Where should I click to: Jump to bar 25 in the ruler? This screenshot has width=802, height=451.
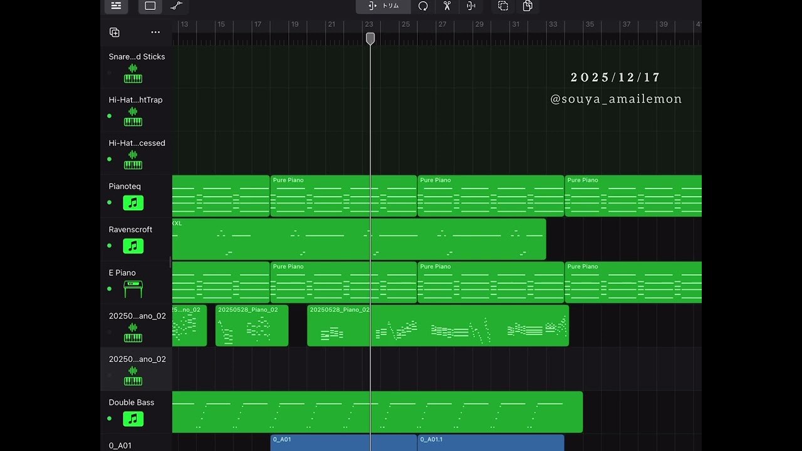click(x=405, y=24)
